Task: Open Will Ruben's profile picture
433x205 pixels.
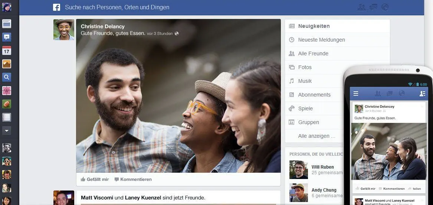Action: (x=299, y=170)
